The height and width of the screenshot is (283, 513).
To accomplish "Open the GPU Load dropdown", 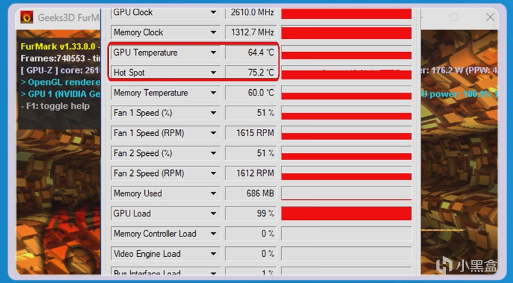I will click(166, 214).
